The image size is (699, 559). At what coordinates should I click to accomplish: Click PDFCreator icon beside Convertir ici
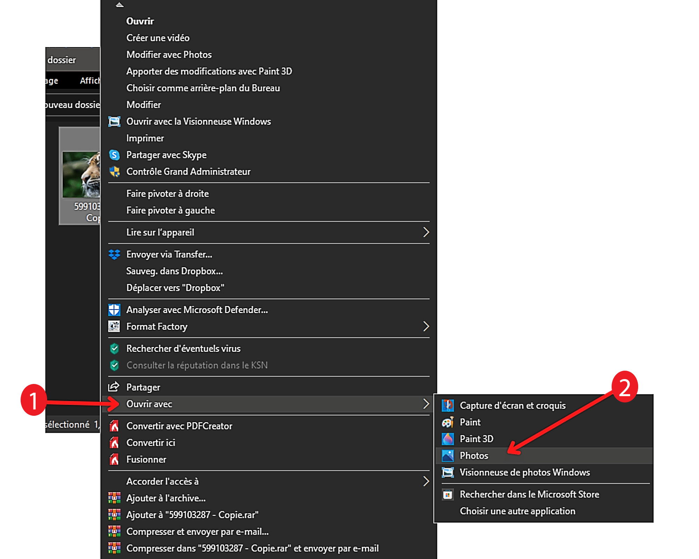pos(114,443)
